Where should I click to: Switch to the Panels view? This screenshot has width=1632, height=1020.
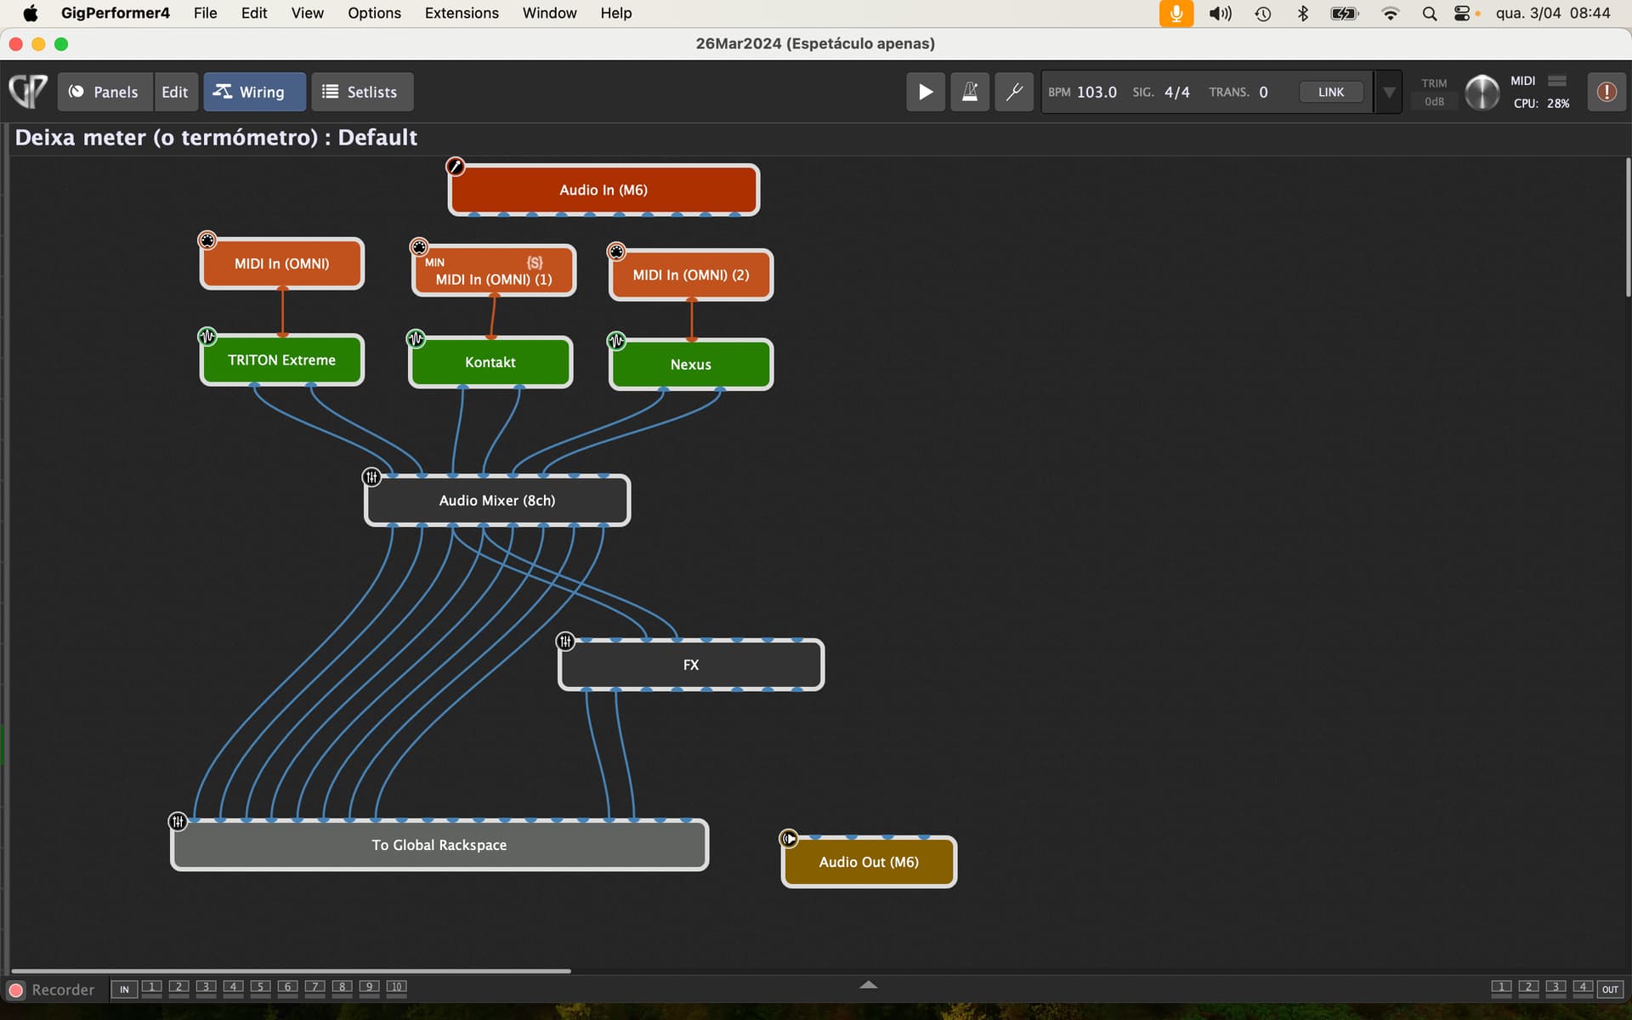[105, 92]
